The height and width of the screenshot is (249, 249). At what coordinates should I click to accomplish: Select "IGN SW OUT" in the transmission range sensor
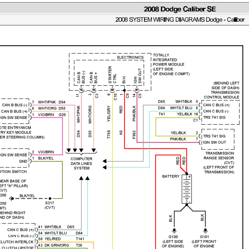point(214,142)
